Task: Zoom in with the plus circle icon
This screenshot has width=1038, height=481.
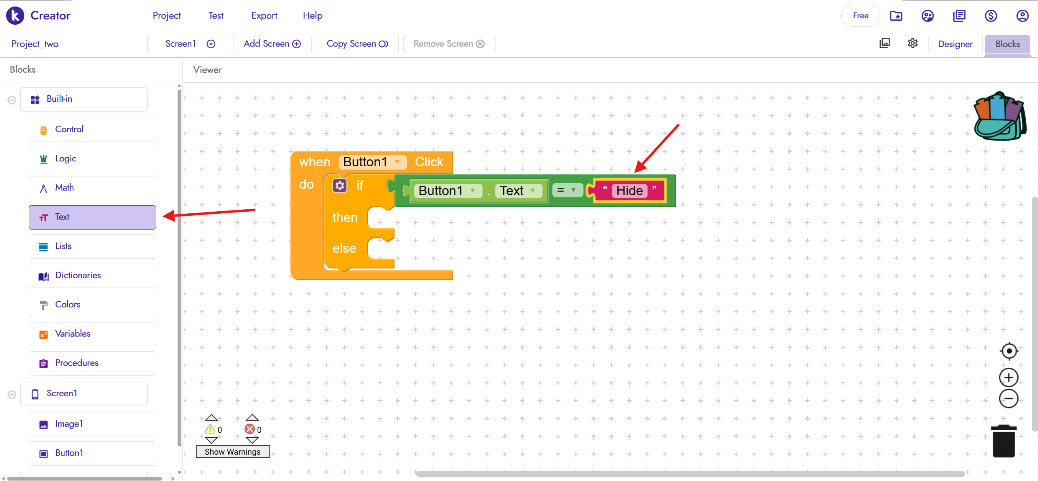Action: pos(1009,378)
